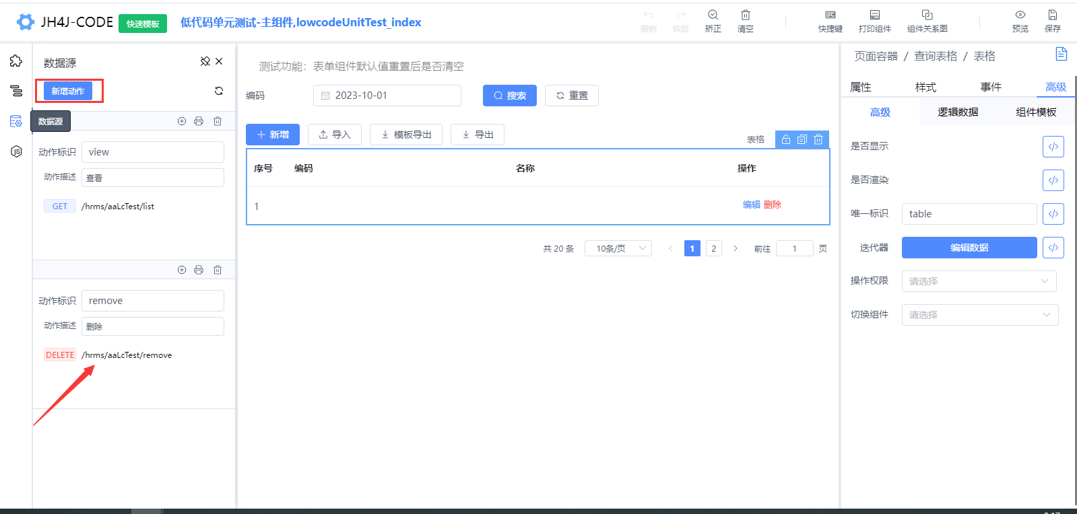Screen dimensions: 1077x514
Task: Open the 10条/页 page size dropdown
Action: tap(618, 248)
